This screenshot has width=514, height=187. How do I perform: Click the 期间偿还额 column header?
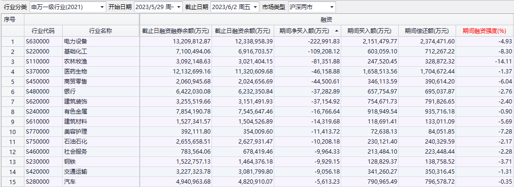coord(427,31)
